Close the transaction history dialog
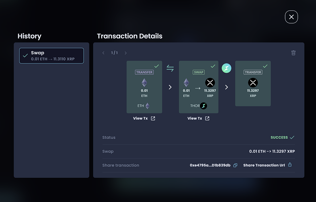This screenshot has width=316, height=202. (x=291, y=17)
